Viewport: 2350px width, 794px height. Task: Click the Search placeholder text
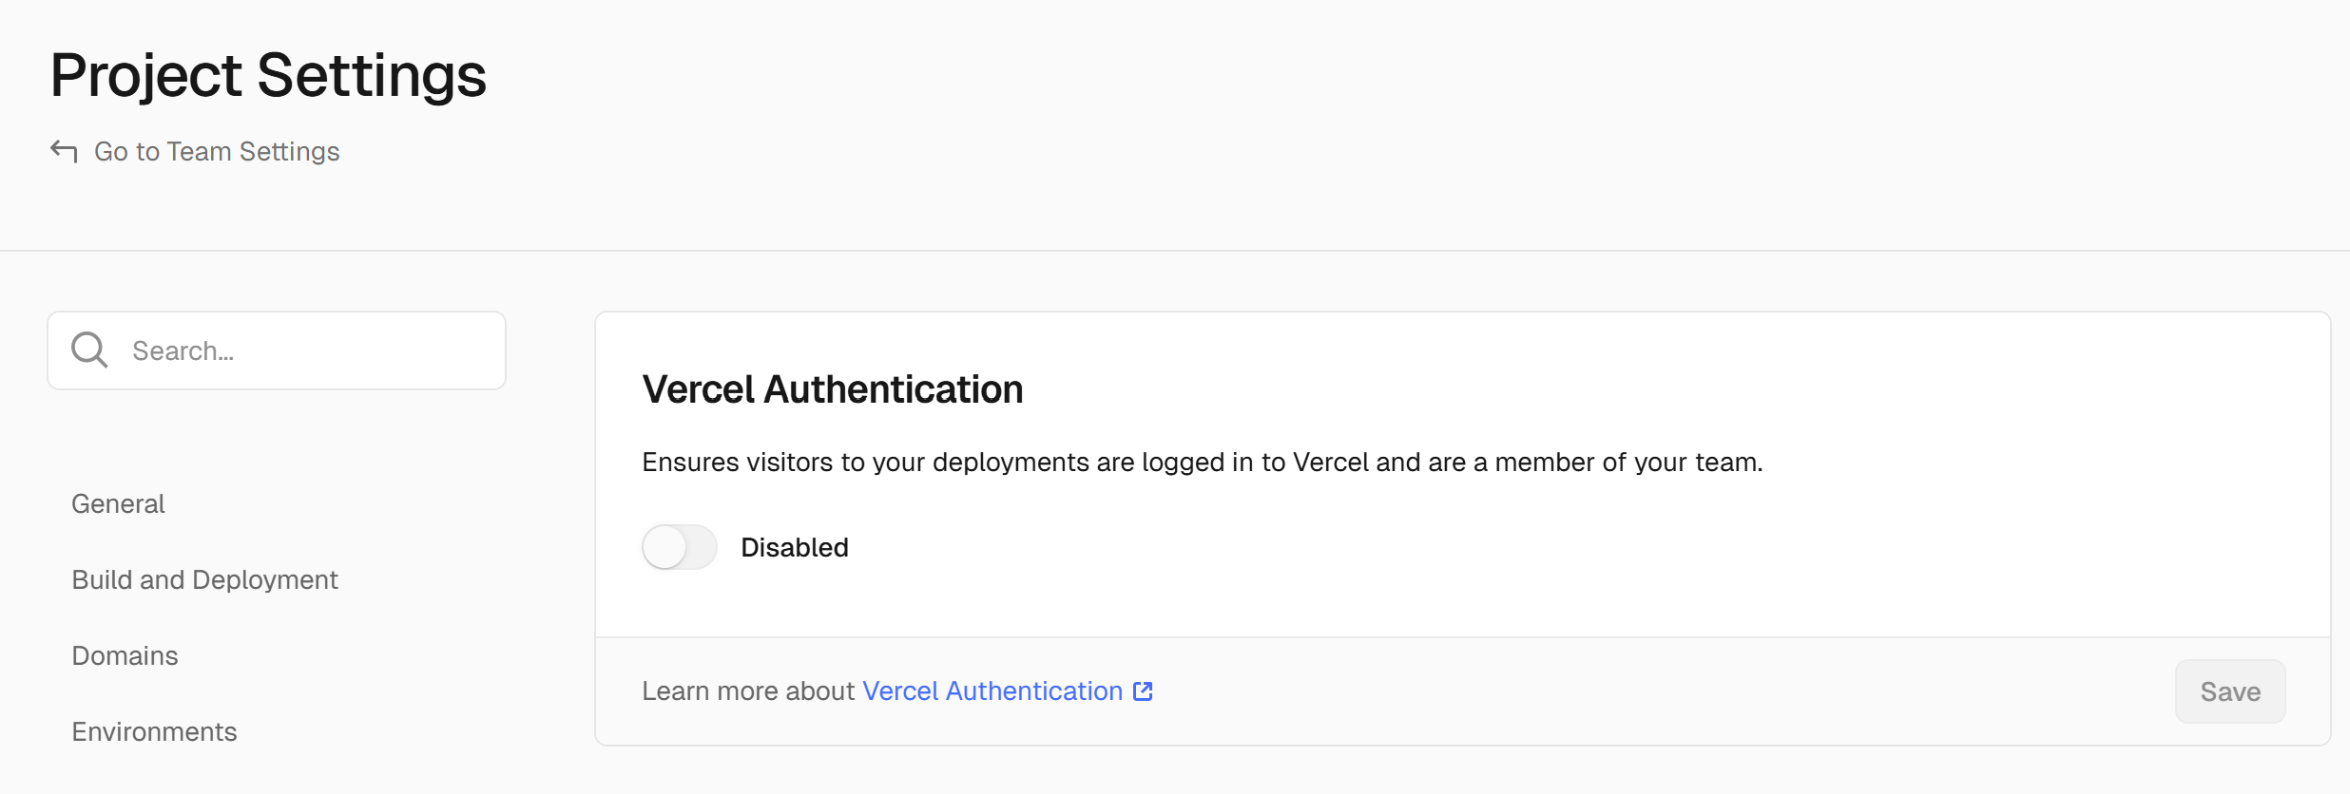click(x=183, y=351)
